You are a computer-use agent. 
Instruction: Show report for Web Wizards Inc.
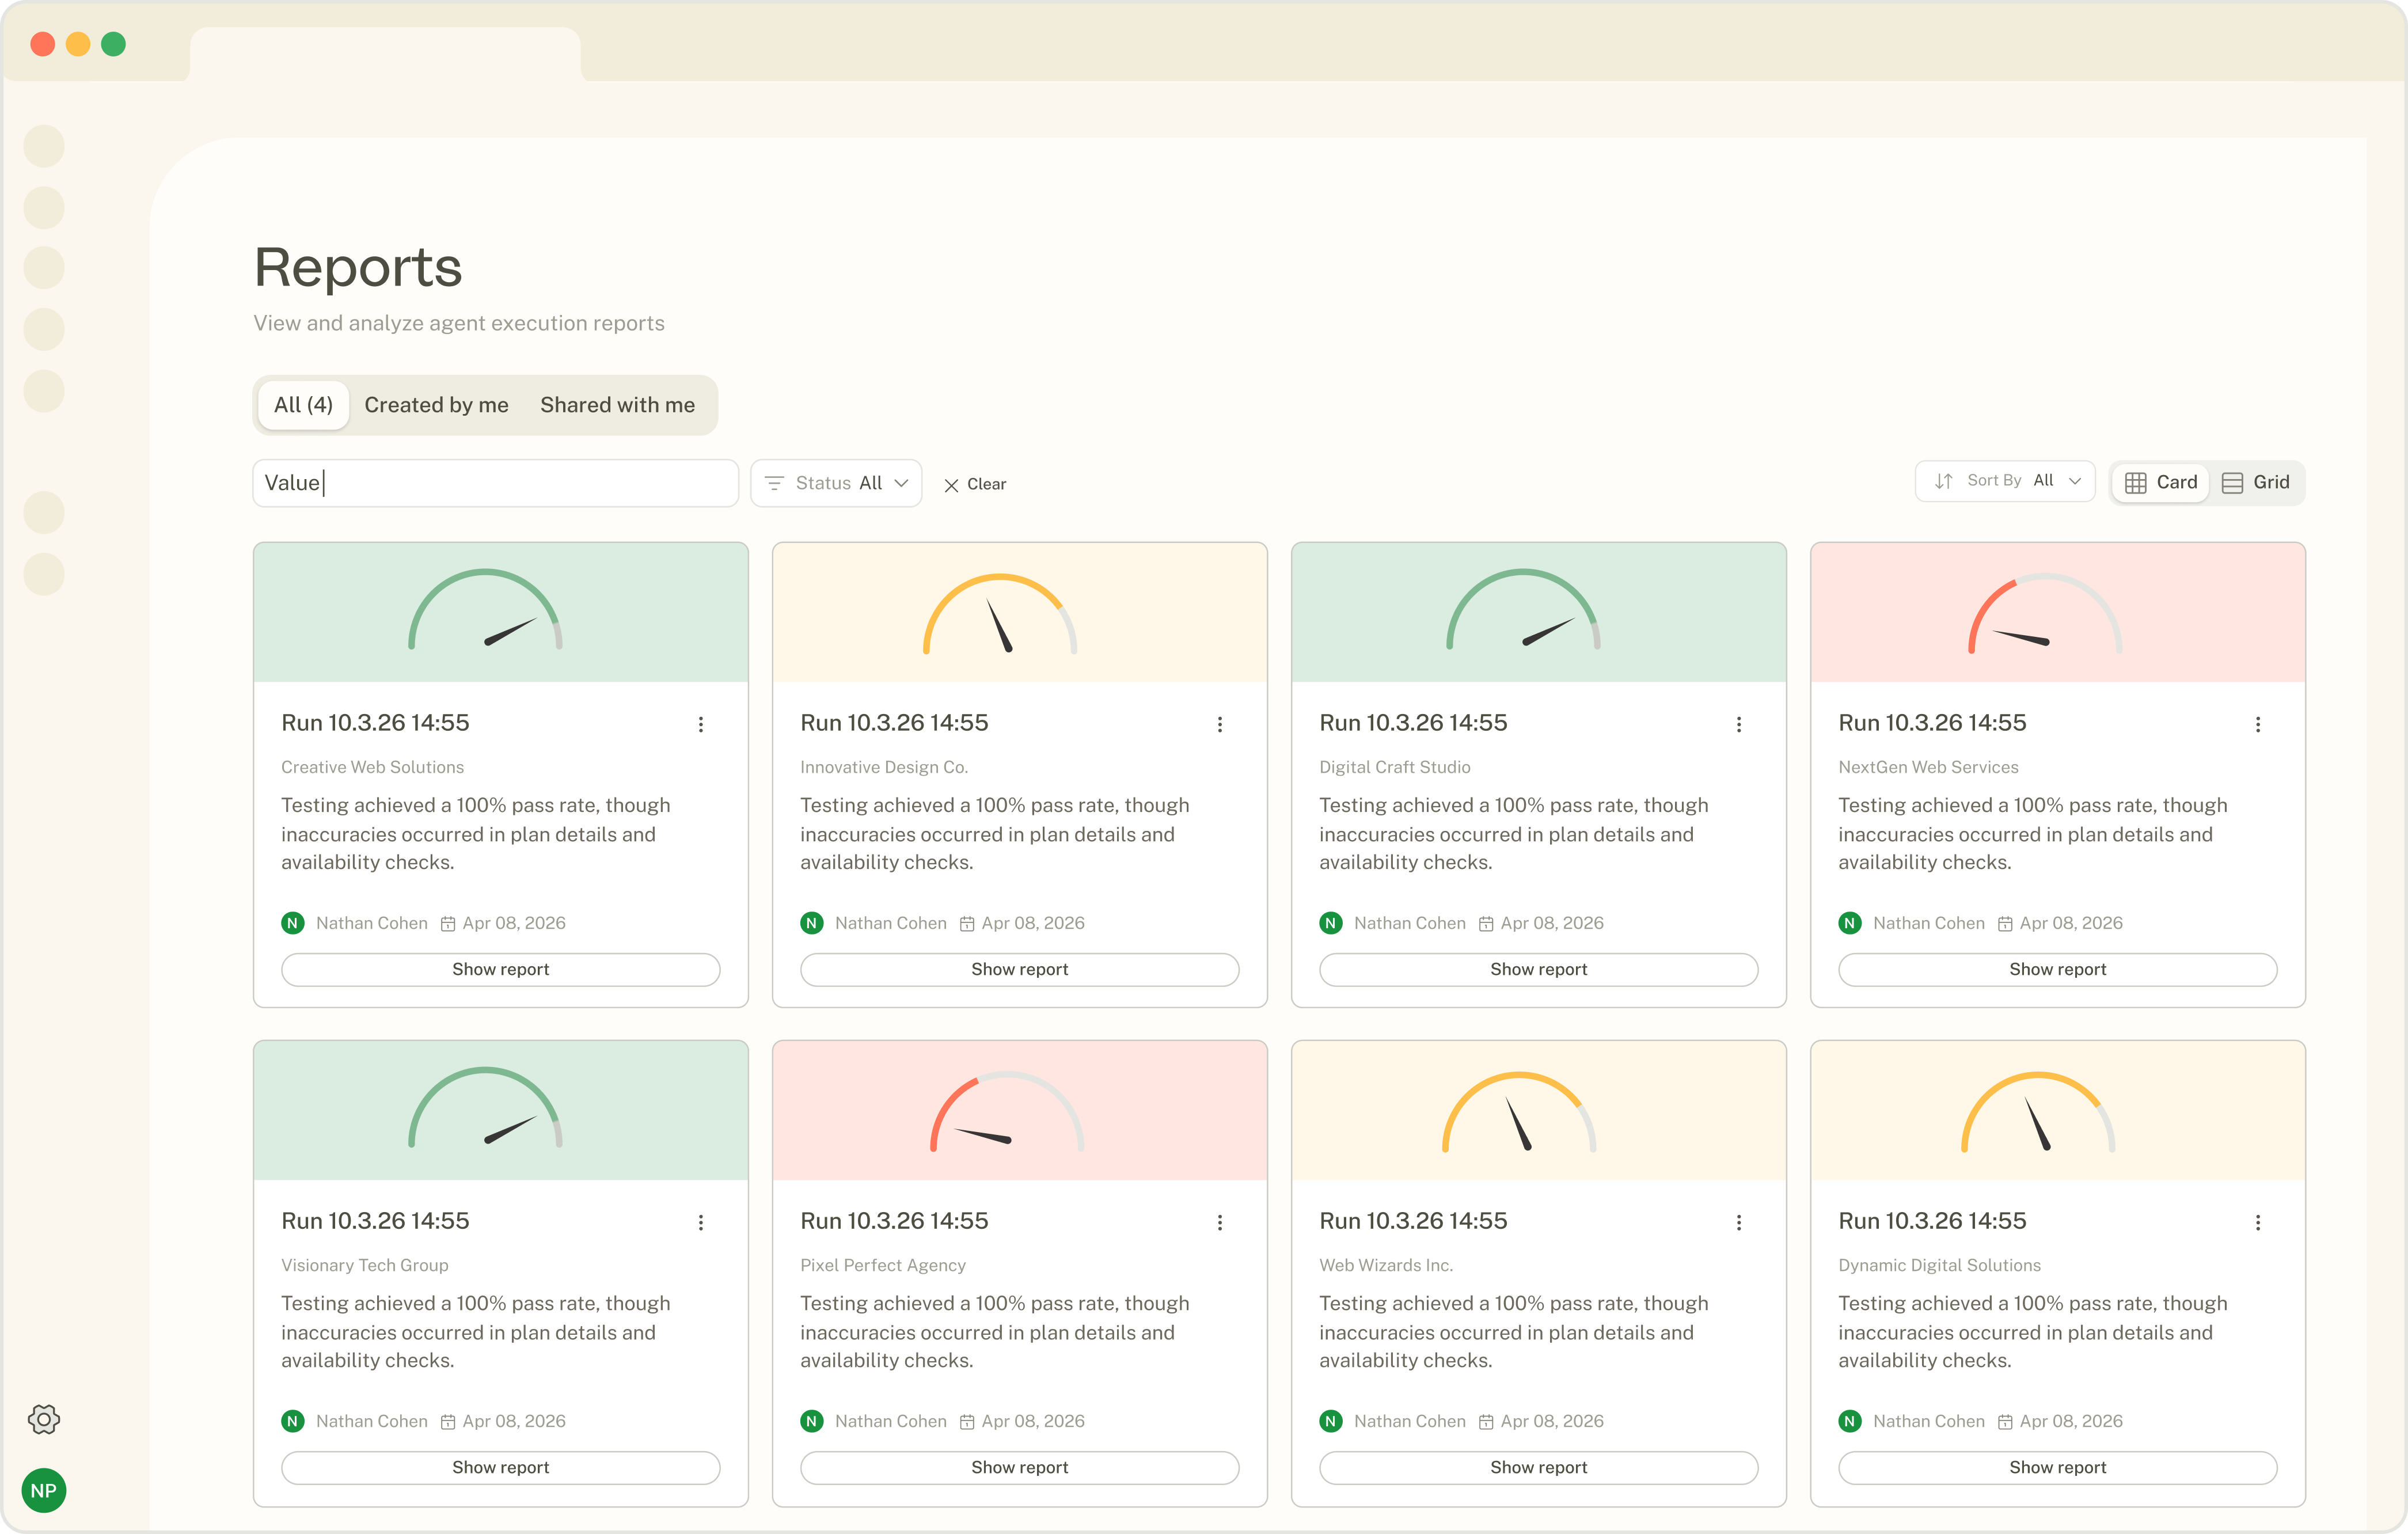(1539, 1467)
